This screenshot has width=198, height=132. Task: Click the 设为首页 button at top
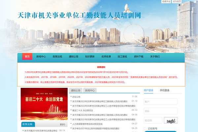(177, 1)
